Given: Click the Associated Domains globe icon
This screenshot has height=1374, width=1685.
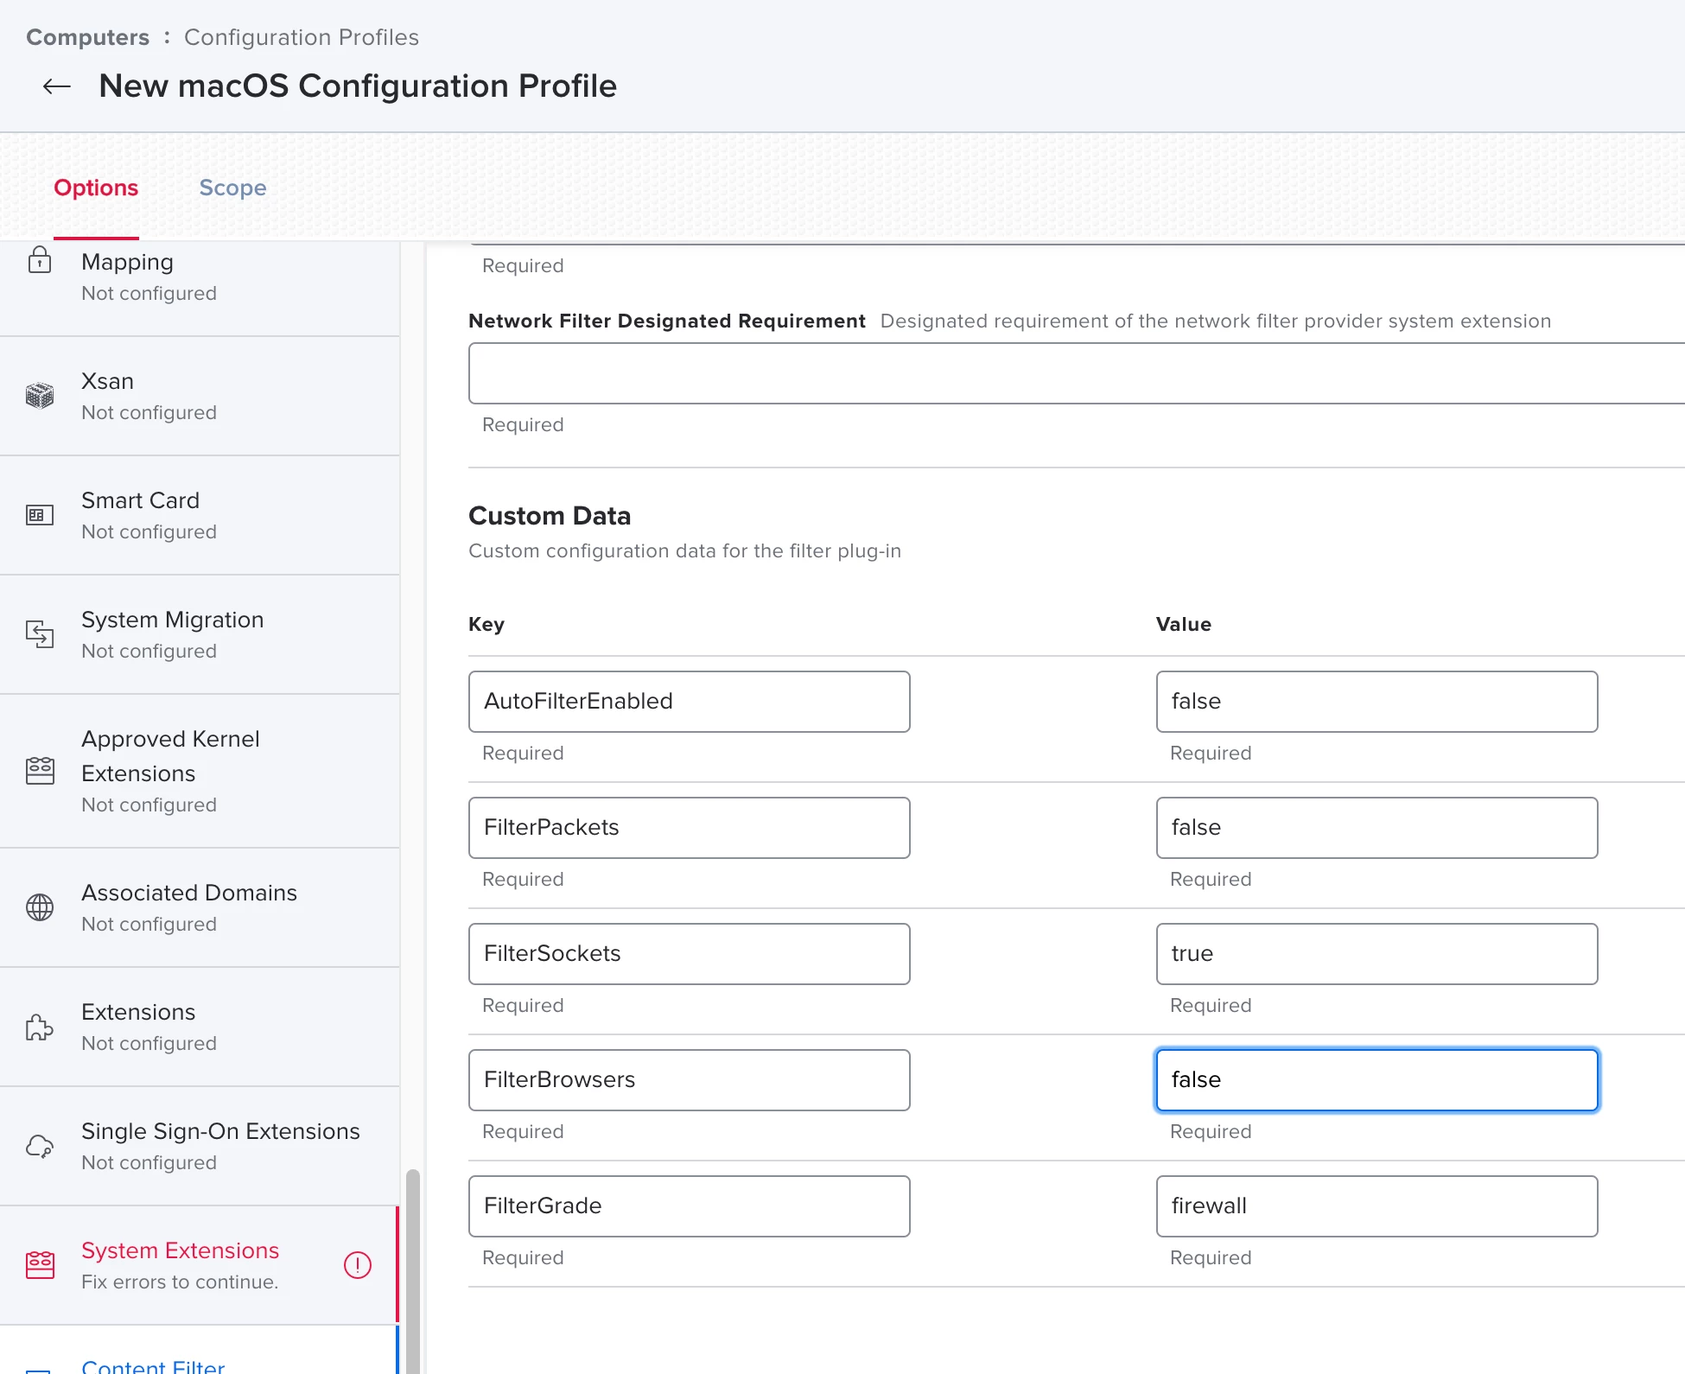Looking at the screenshot, I should (x=40, y=907).
